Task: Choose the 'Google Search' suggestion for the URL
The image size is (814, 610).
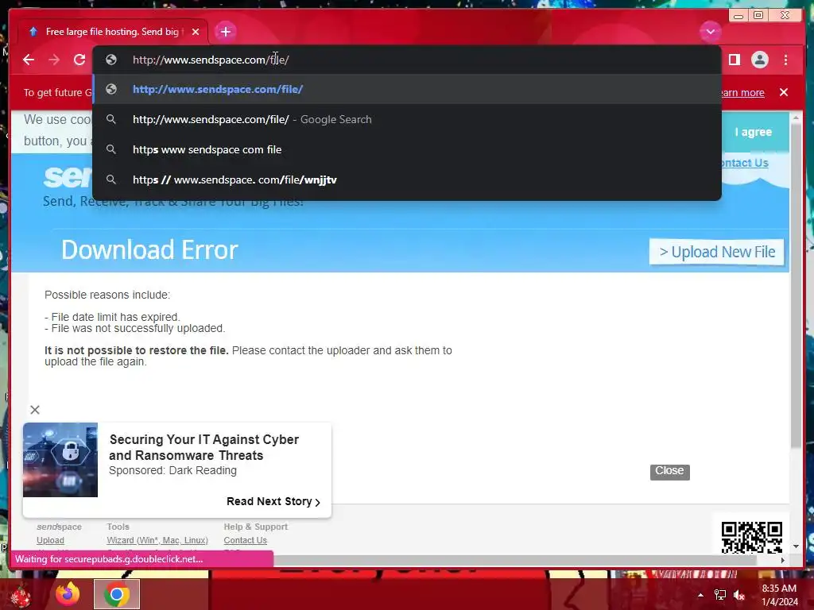Action: click(407, 119)
